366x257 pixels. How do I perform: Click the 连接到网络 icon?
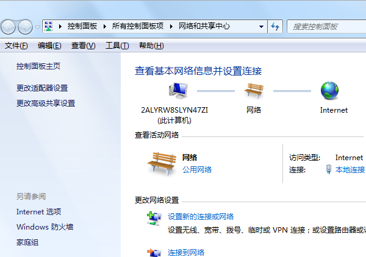pos(154,253)
